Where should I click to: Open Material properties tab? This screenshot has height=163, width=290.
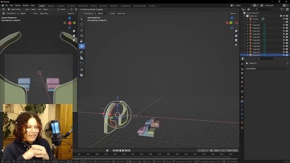pyautogui.click(x=242, y=123)
